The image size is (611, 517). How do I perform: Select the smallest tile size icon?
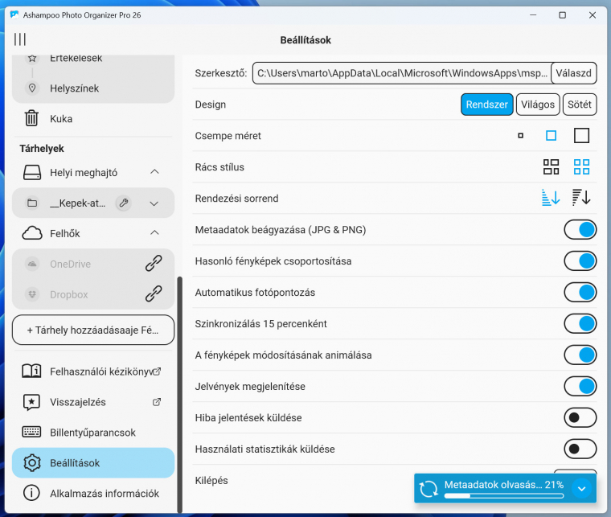(520, 136)
